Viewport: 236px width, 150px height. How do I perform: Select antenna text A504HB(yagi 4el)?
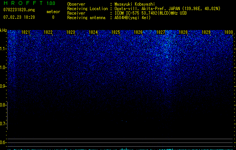tap(132, 18)
